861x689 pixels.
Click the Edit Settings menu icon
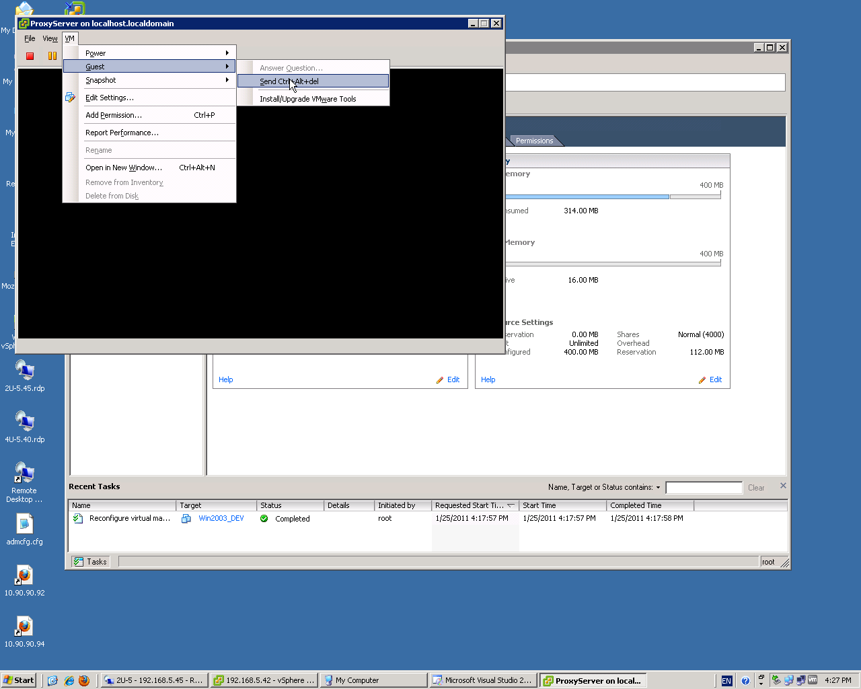tap(70, 98)
